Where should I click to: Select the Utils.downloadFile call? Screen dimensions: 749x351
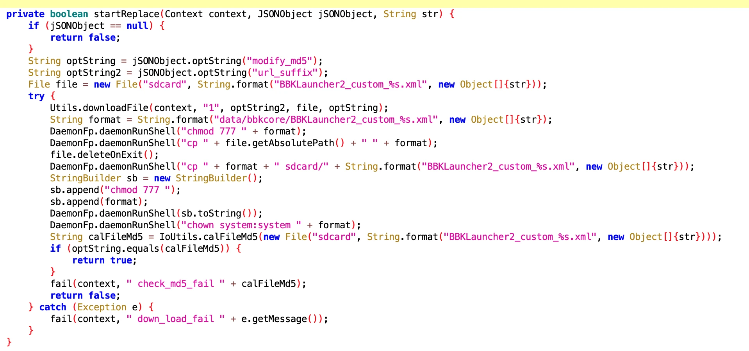pyautogui.click(x=99, y=108)
